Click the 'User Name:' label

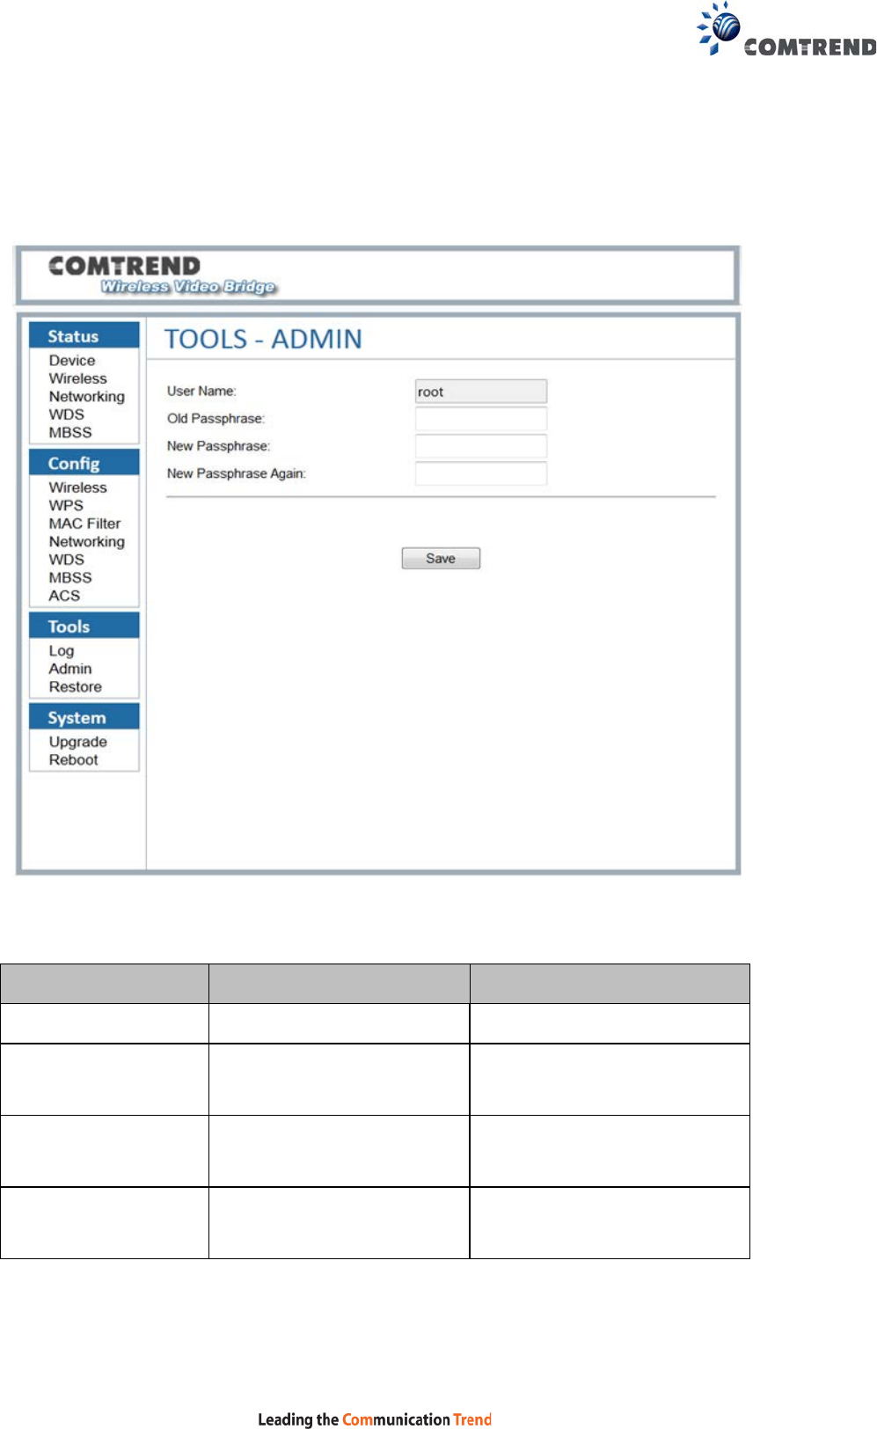201,391
